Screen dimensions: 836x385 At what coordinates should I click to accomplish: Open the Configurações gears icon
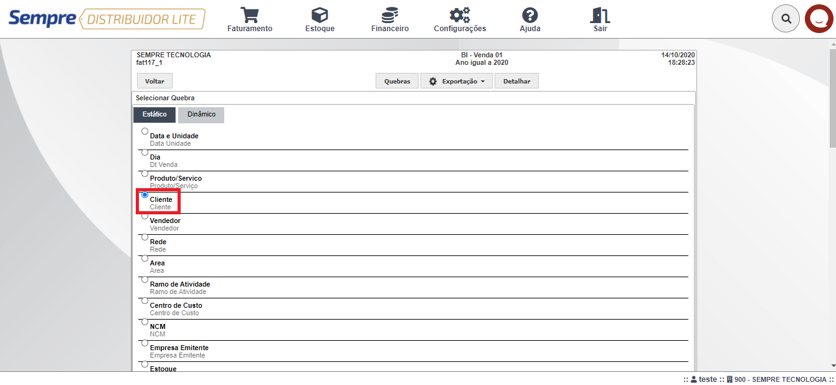460,15
